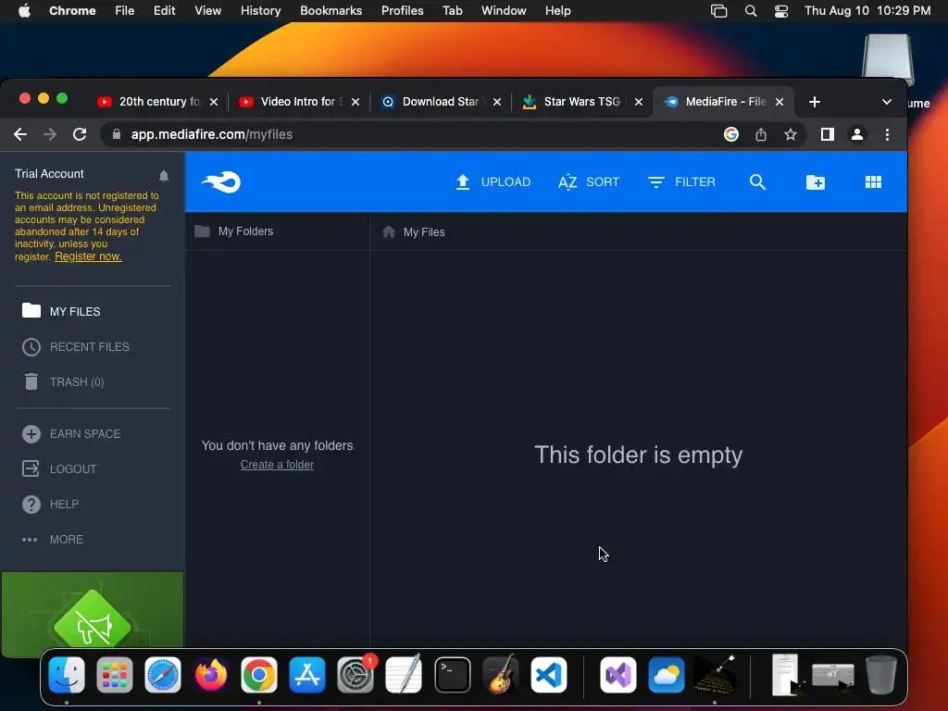Open the Upload button in toolbar
Image resolution: width=948 pixels, height=711 pixels.
(x=493, y=182)
